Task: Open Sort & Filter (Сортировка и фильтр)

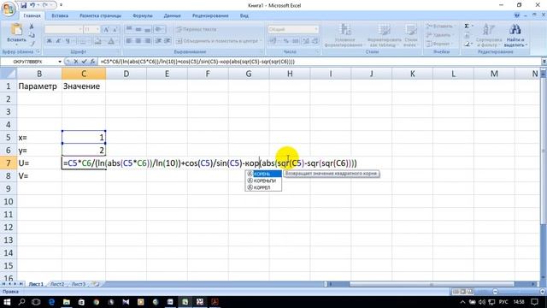Action: [x=488, y=35]
